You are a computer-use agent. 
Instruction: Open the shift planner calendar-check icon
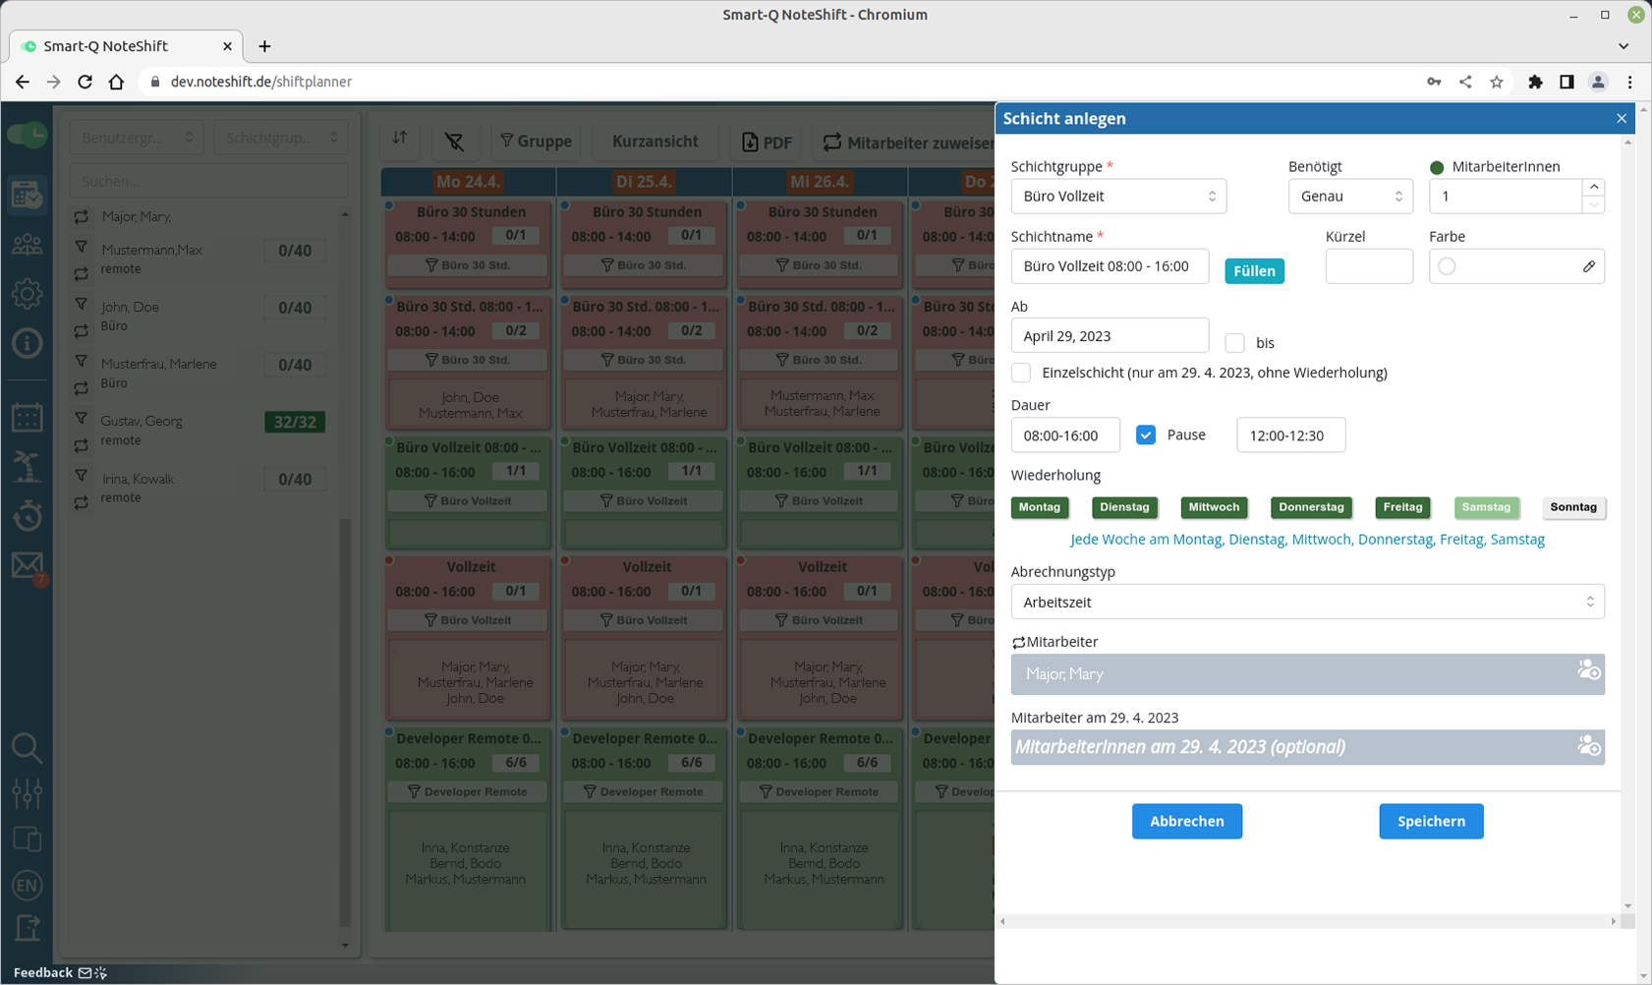(27, 194)
